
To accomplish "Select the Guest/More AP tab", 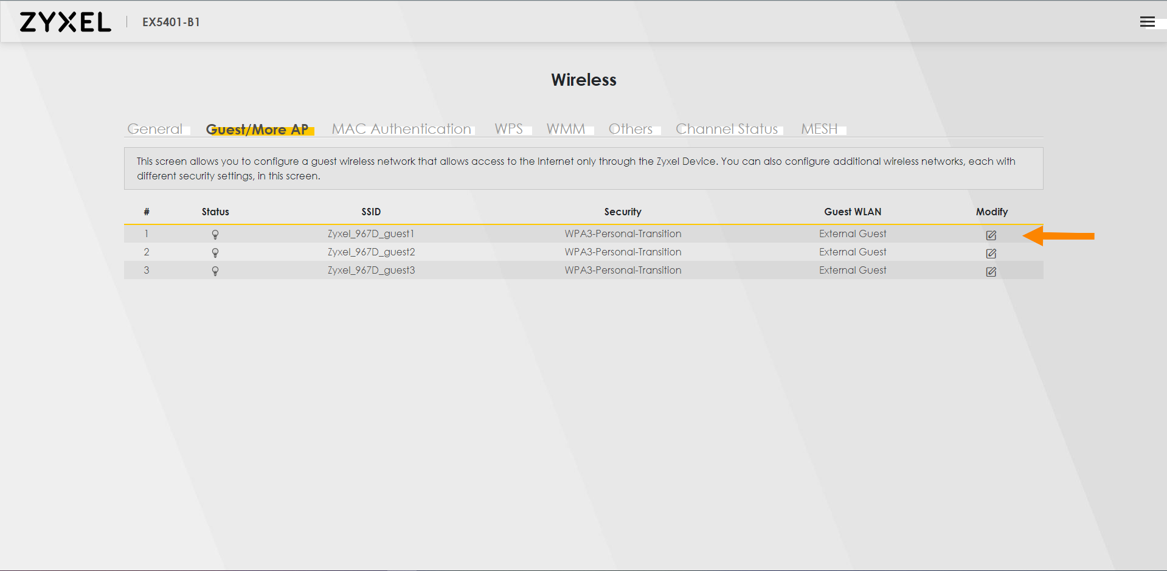I will tap(257, 130).
